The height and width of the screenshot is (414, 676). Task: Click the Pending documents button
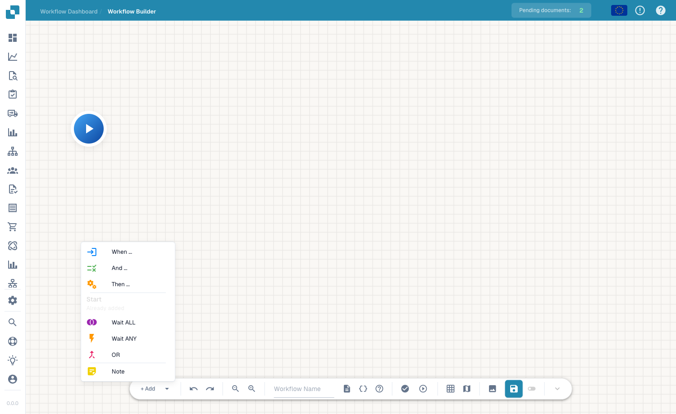pyautogui.click(x=551, y=10)
